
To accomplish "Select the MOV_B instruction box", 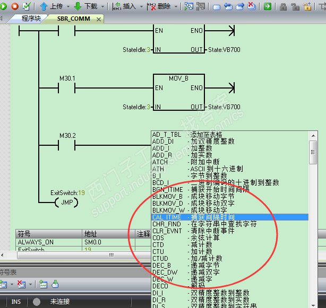I will (179, 92).
